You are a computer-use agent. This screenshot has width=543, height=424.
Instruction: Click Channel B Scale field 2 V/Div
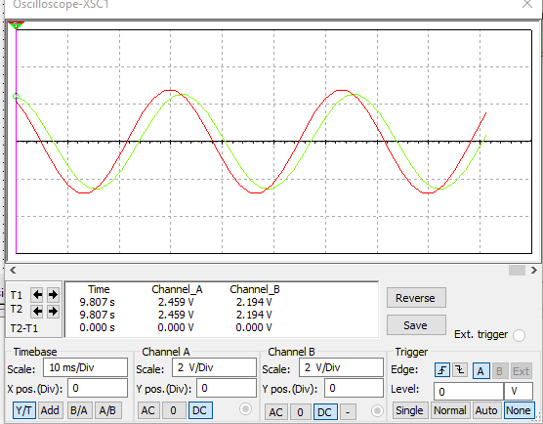click(341, 367)
